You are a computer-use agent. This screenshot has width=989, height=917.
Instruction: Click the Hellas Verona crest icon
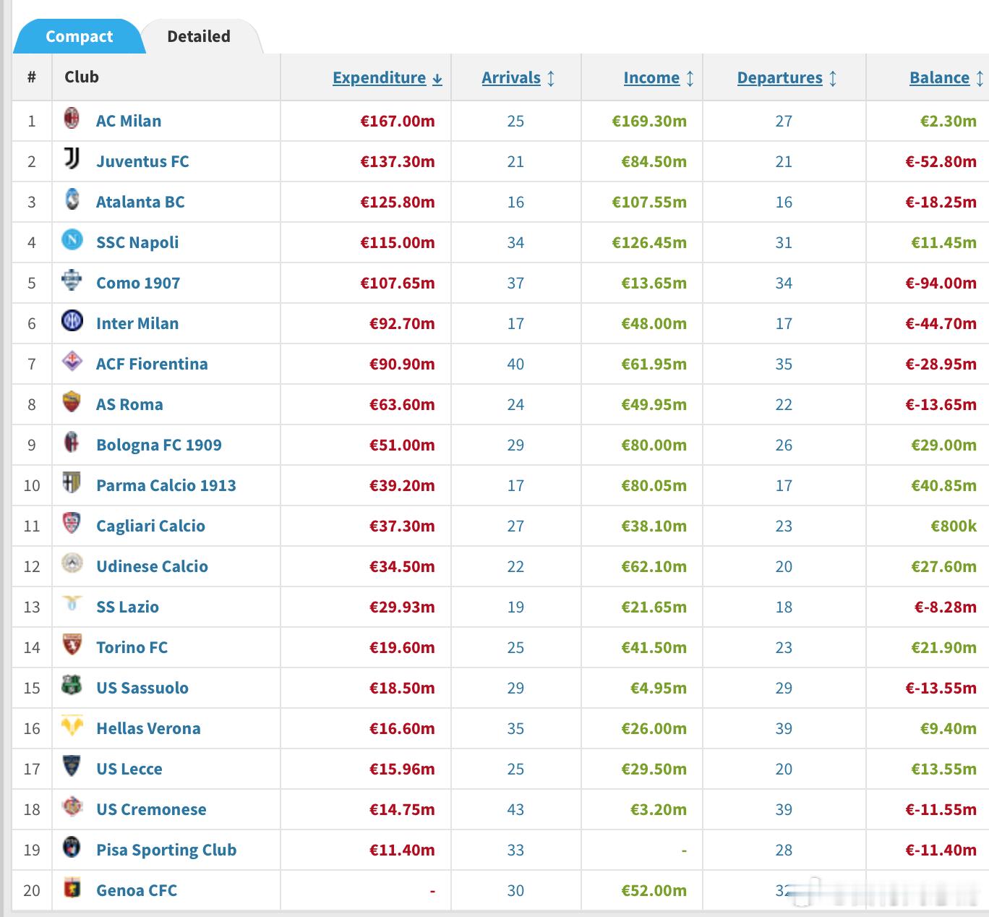pos(72,725)
